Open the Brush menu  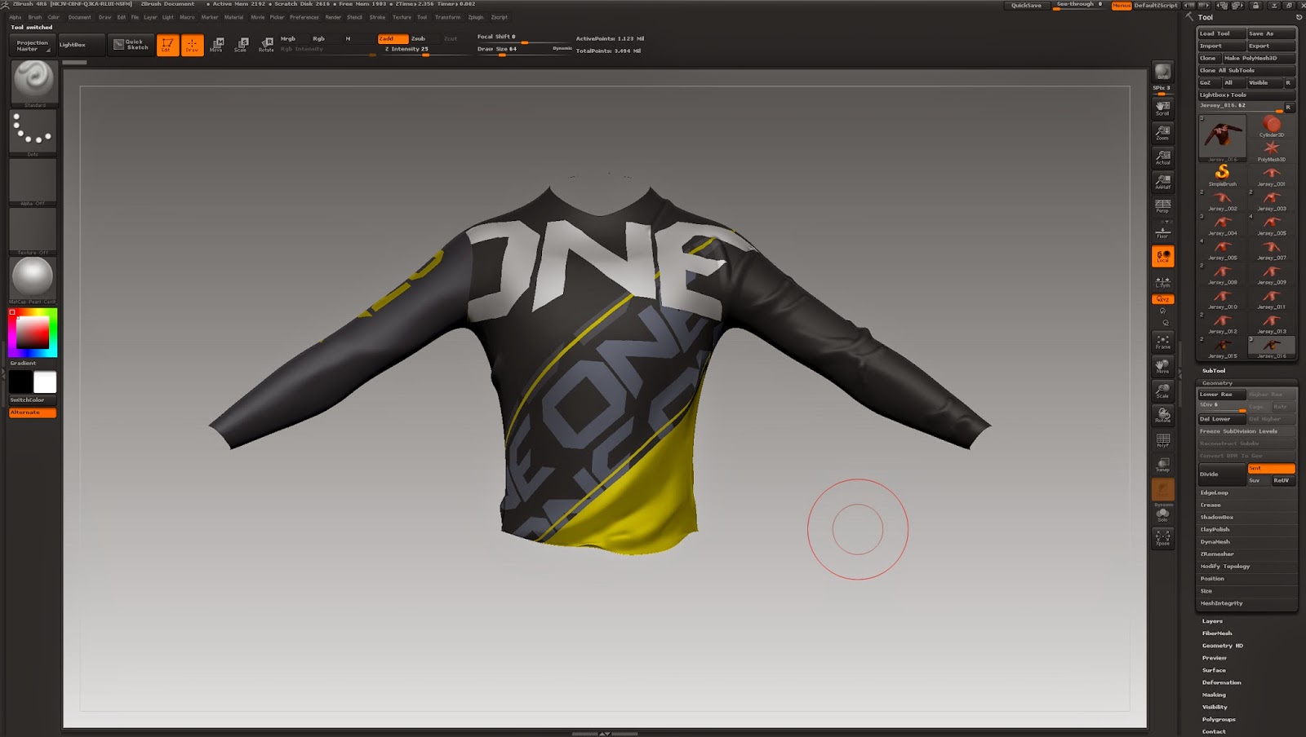[35, 17]
